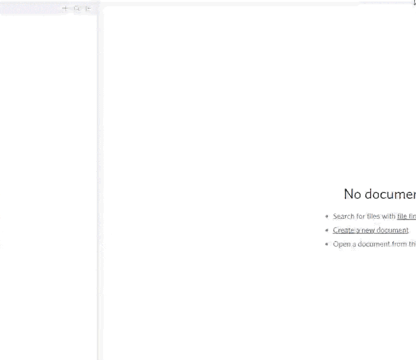The width and height of the screenshot is (416, 360).
Task: Open search via the magnifier icon
Action: (x=77, y=9)
